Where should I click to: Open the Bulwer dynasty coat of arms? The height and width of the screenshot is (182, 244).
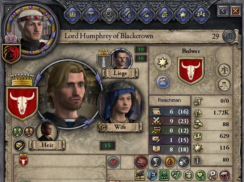point(191,71)
